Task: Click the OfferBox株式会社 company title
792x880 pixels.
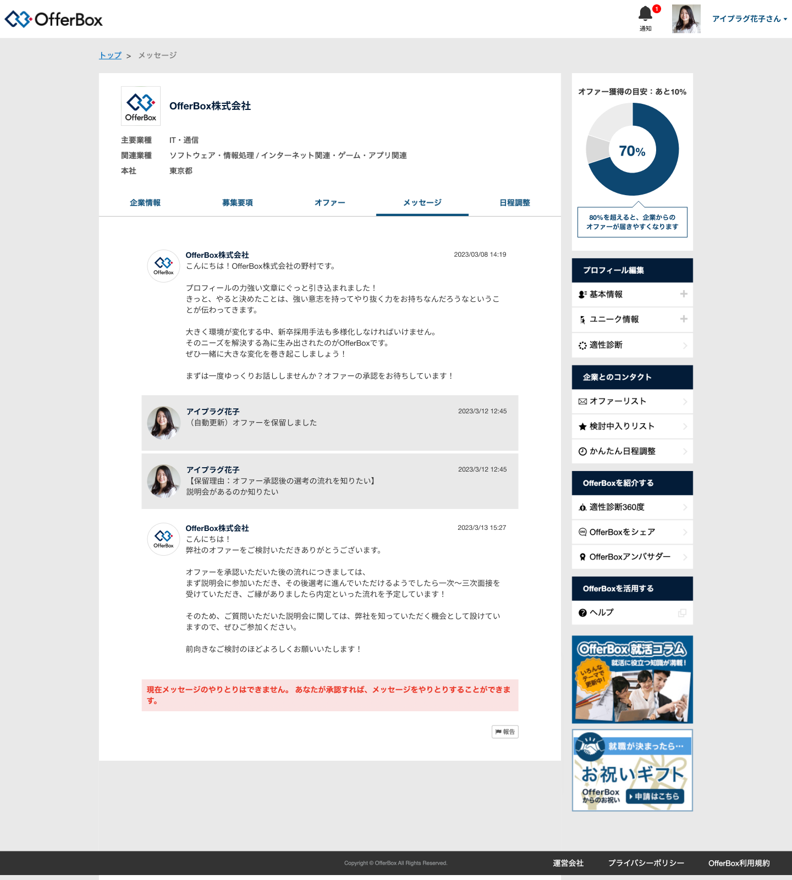Action: 210,106
